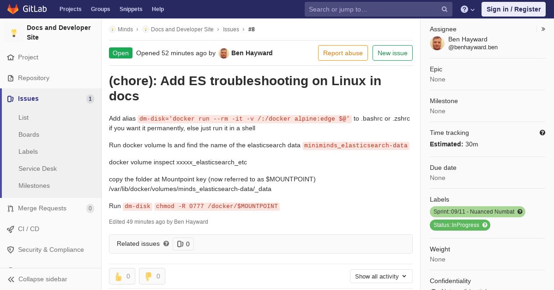Click the assignee Ben Hayward avatar
This screenshot has width=554, height=290.
pos(437,43)
